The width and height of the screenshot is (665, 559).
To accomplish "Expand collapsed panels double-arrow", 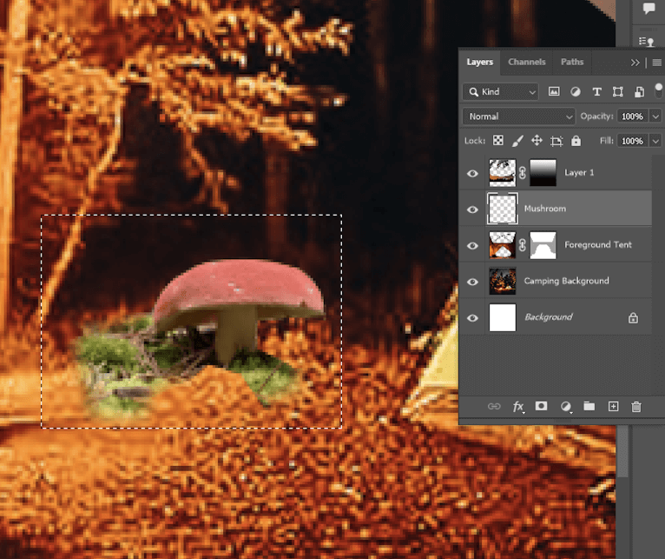I will pos(635,63).
